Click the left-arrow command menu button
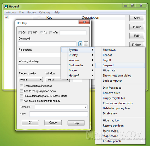Image resolution: width=150 pixels, height=146 pixels. pos(80,44)
